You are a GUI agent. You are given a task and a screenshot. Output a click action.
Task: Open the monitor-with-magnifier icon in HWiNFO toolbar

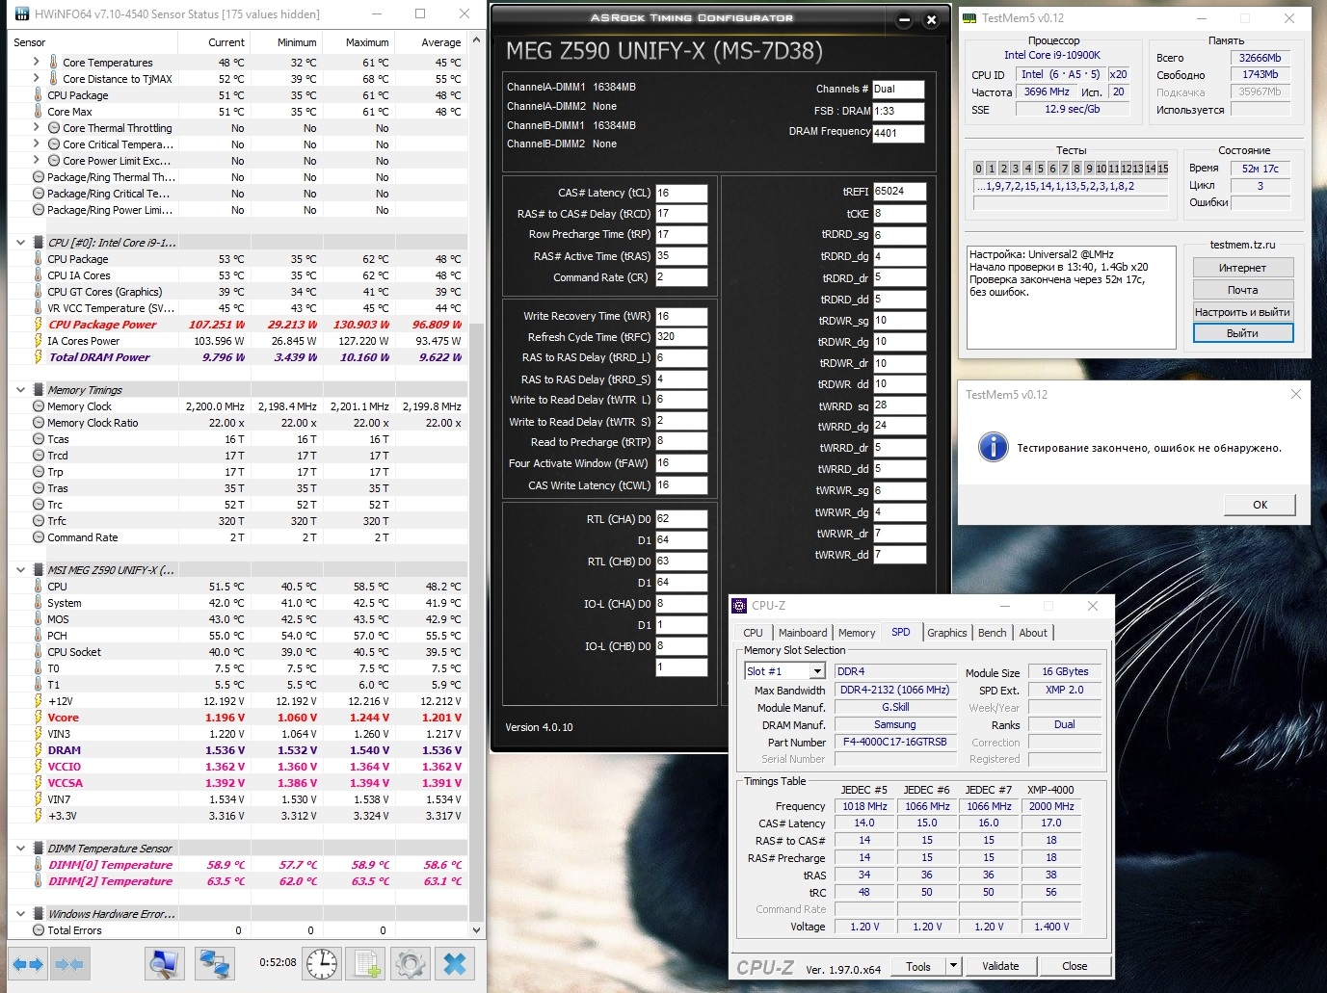[165, 963]
